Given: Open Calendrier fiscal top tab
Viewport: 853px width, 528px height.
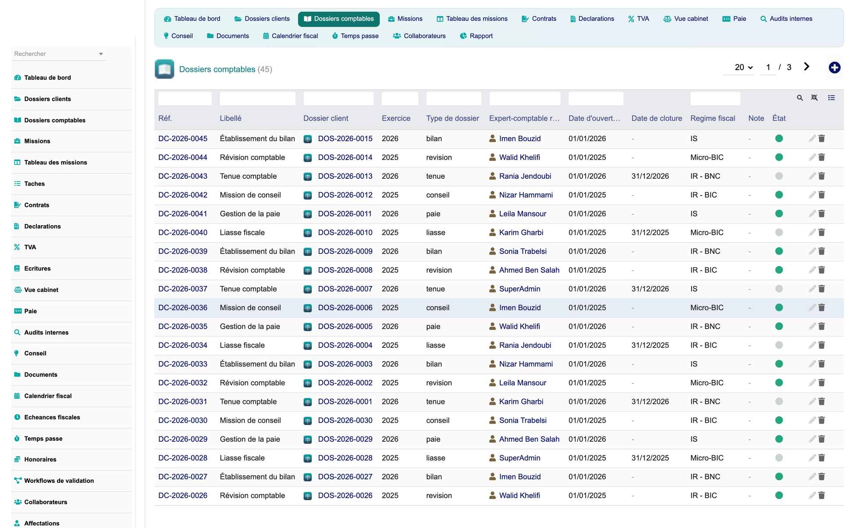Looking at the screenshot, I should pos(290,36).
